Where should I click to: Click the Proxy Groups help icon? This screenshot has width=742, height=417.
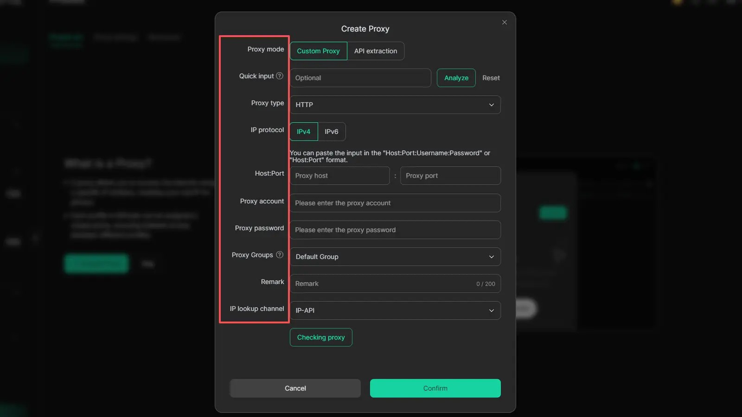pos(280,255)
